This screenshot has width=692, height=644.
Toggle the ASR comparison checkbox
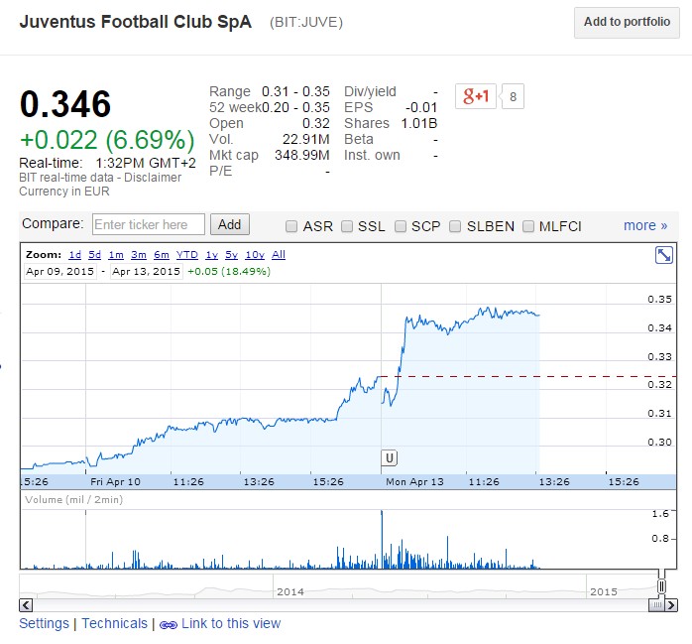tap(292, 226)
